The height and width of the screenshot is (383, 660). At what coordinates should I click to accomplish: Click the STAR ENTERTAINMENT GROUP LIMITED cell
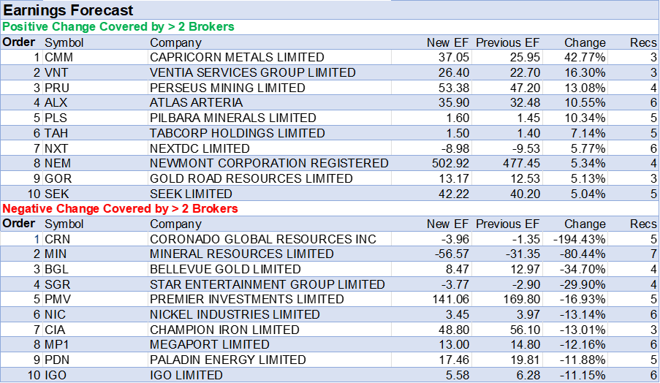pos(267,284)
